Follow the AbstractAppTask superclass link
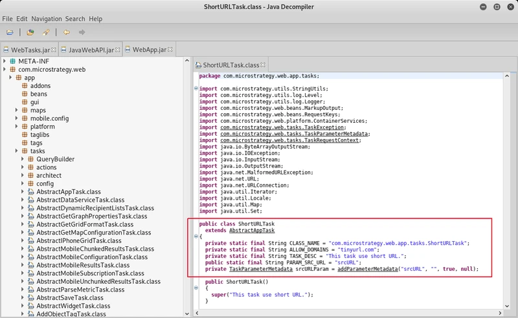518x318 pixels. (x=252, y=230)
